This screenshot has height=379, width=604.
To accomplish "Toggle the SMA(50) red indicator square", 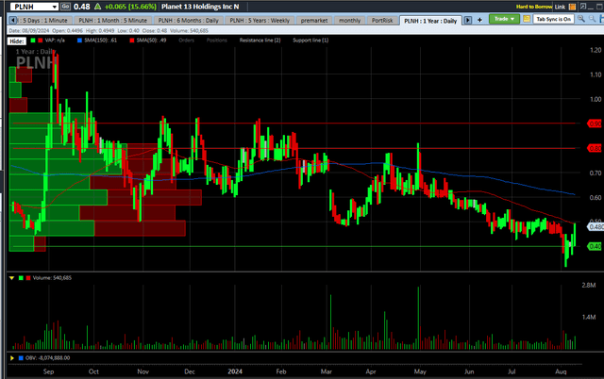I will pos(132,41).
